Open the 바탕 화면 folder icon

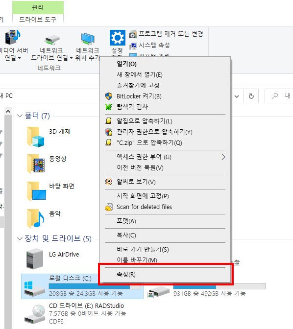pyautogui.click(x=36, y=191)
